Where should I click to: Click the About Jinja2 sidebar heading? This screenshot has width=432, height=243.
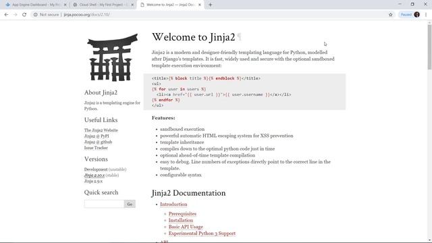click(x=101, y=92)
